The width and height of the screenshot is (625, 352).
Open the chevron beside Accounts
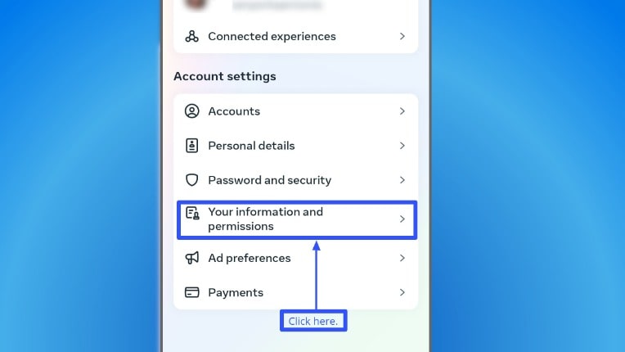[402, 111]
